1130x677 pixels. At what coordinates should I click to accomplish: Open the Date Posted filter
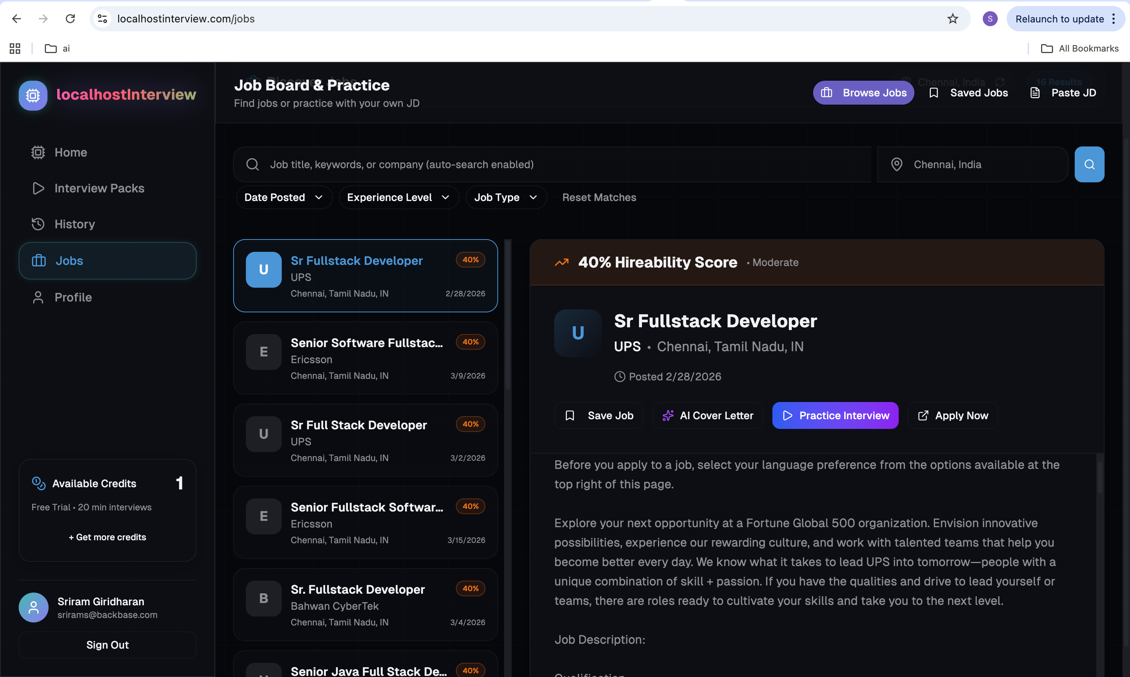pyautogui.click(x=284, y=197)
